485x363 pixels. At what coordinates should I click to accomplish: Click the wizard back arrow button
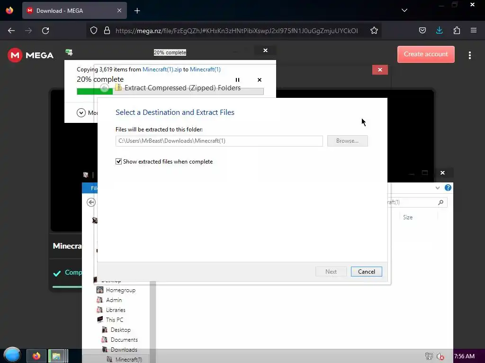point(105,88)
